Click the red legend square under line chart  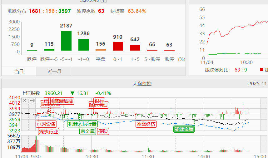coord(261,70)
